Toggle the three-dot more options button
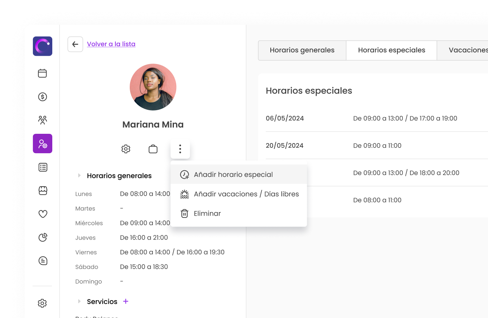488x318 pixels. (x=180, y=149)
